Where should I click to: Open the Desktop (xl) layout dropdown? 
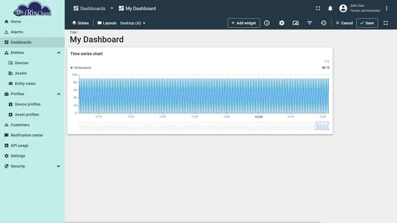tap(132, 23)
